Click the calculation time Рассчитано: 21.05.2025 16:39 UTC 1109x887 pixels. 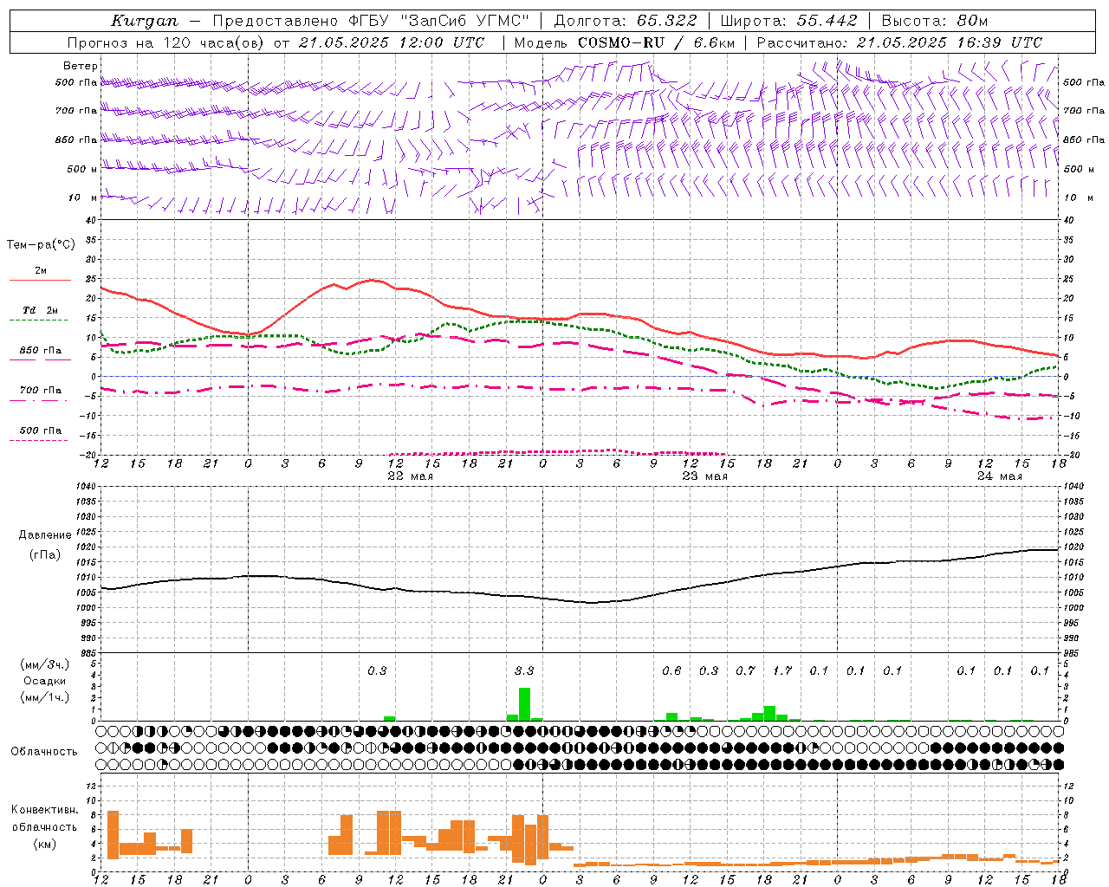click(899, 42)
